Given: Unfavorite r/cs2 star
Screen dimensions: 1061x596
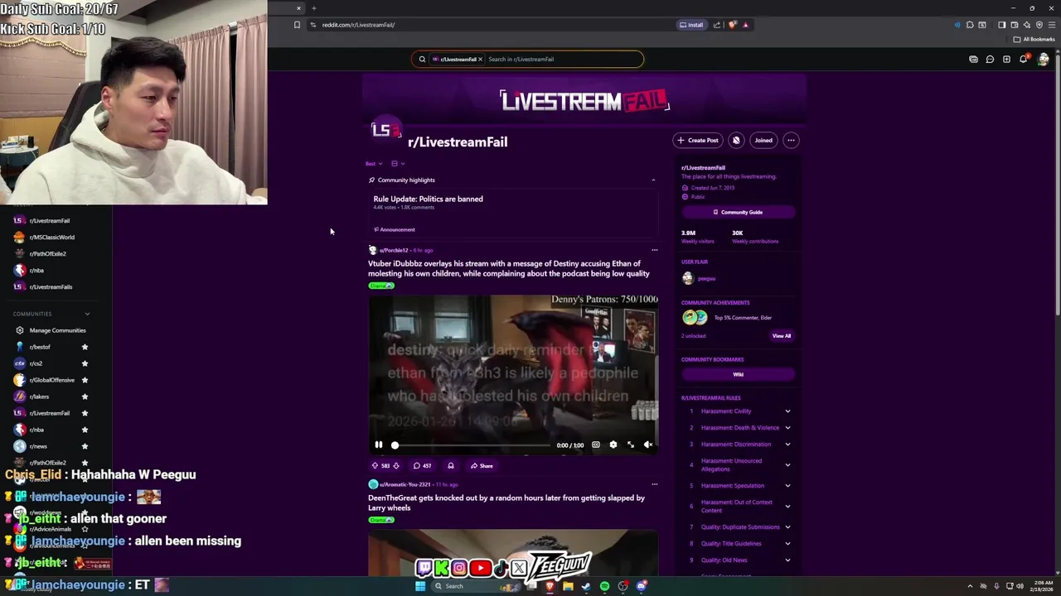Looking at the screenshot, I should (85, 363).
